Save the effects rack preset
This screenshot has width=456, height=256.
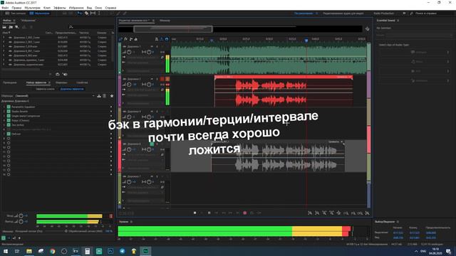[x=99, y=96]
